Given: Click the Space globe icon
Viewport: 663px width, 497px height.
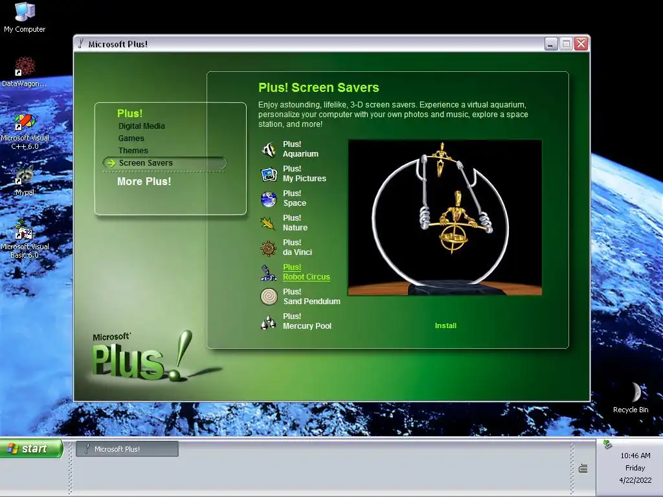Looking at the screenshot, I should click(x=269, y=199).
